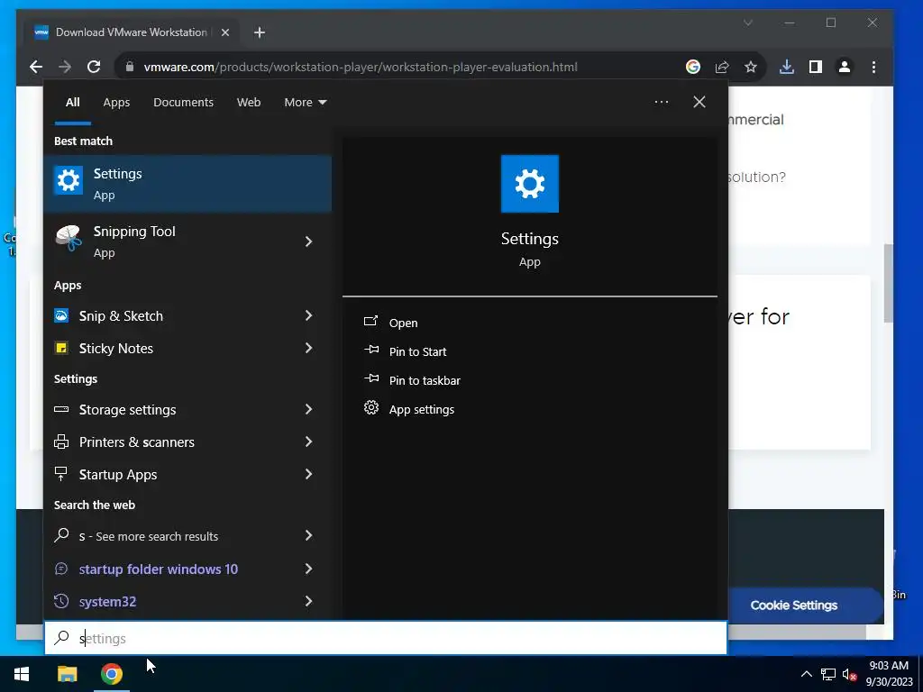Open the Chrome three-dot menu
This screenshot has width=923, height=692.
click(x=873, y=67)
